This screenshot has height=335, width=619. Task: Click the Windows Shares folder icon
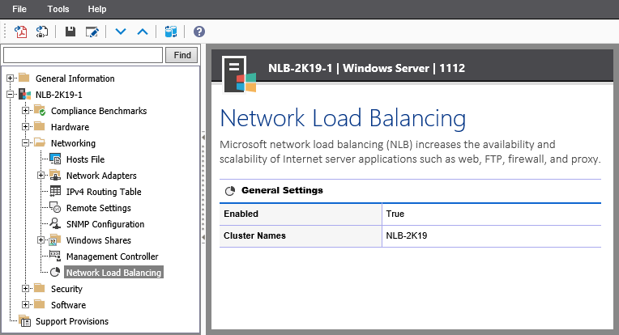pos(55,240)
